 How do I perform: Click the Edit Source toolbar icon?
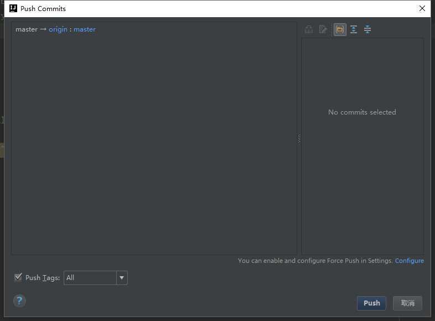(323, 29)
